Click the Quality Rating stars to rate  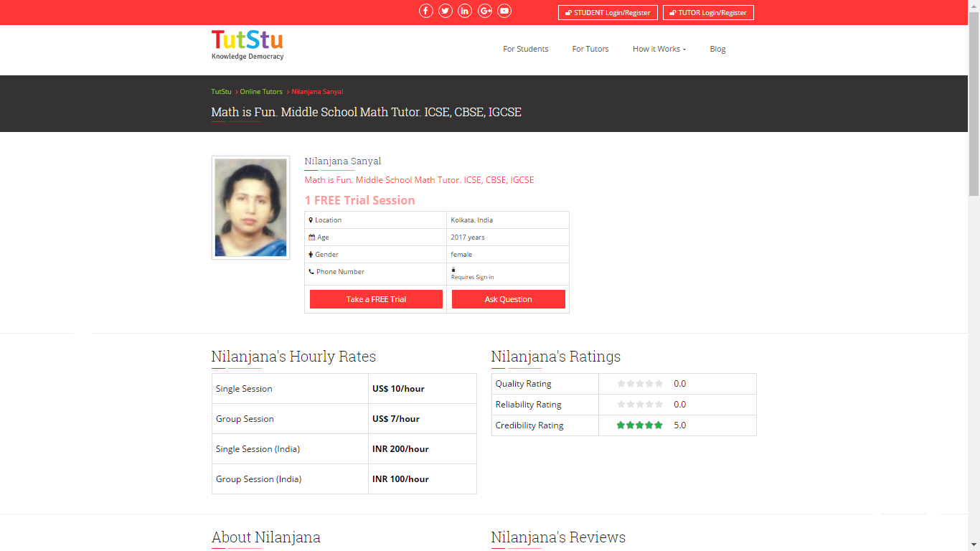[639, 383]
